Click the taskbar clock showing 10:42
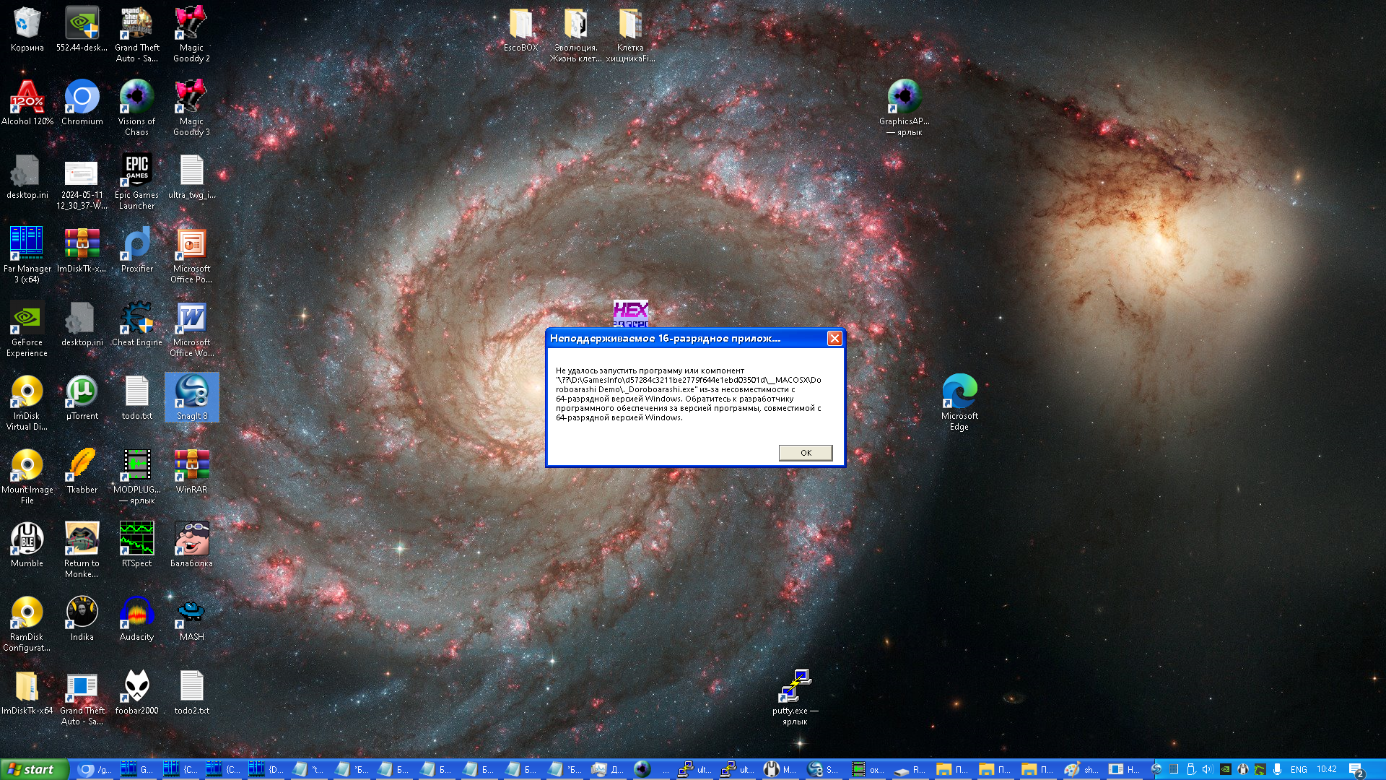The width and height of the screenshot is (1386, 780). click(1327, 769)
